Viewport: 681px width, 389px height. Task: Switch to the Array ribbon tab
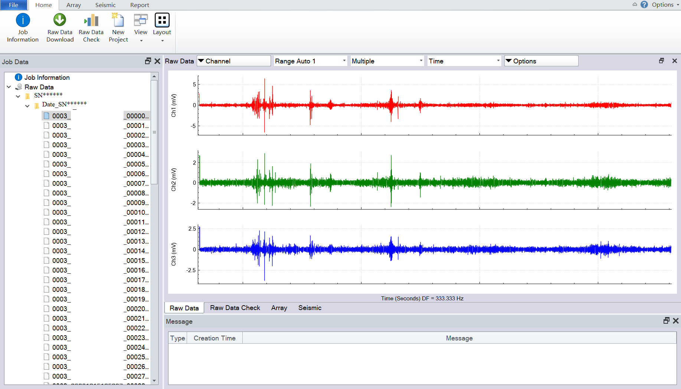73,5
